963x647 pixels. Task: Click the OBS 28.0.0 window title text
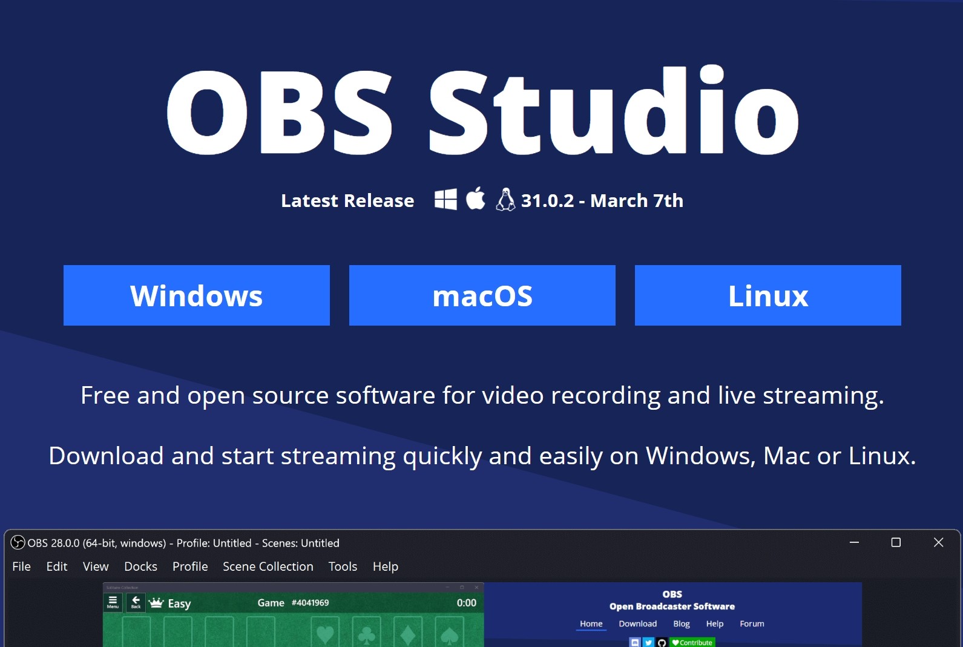point(183,543)
